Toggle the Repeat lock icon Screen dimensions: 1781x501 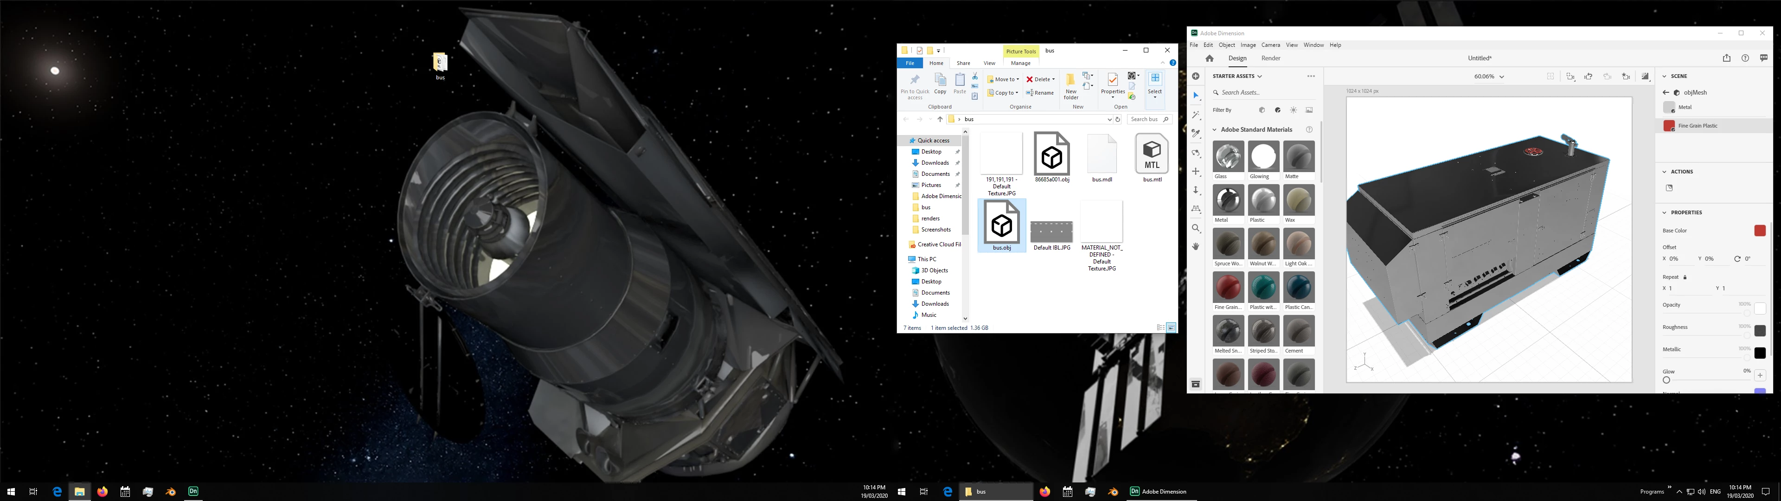tap(1685, 277)
